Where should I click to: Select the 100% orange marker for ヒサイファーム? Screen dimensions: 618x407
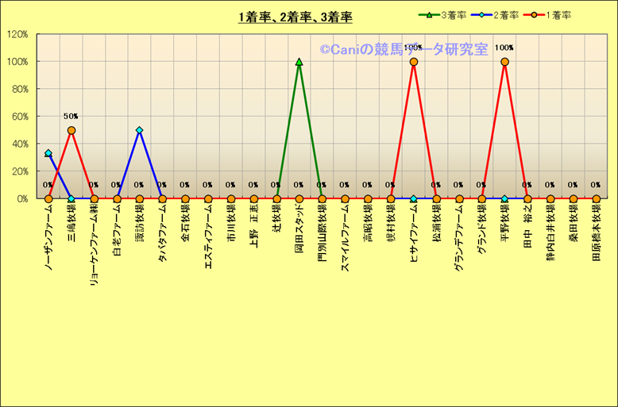pyautogui.click(x=413, y=62)
